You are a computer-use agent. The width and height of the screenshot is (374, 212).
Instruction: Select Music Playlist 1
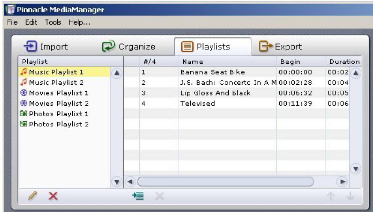[x=64, y=72]
